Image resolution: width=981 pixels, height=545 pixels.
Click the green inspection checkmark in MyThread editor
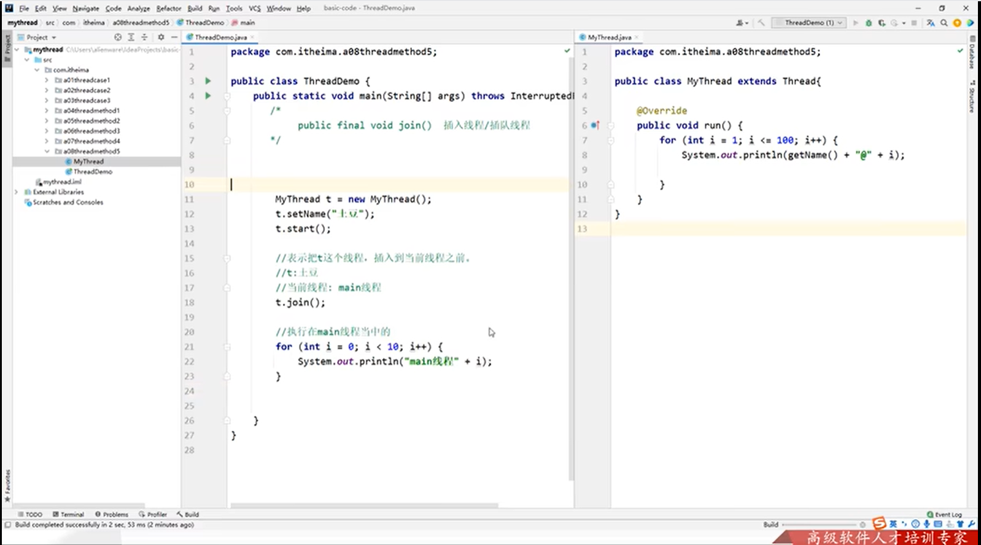click(x=960, y=51)
